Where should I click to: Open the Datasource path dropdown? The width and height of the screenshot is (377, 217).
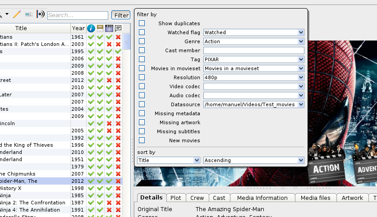tap(253, 104)
